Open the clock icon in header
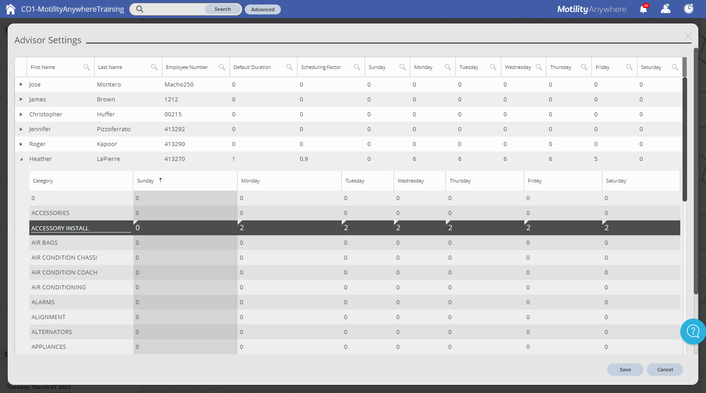The height and width of the screenshot is (393, 706). pos(688,9)
